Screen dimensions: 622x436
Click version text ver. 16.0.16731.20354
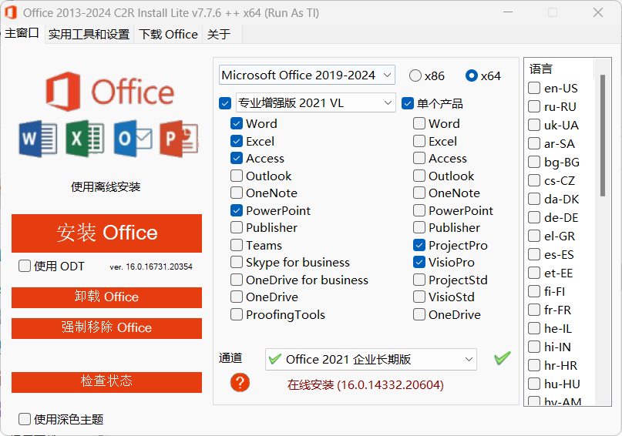click(x=151, y=267)
